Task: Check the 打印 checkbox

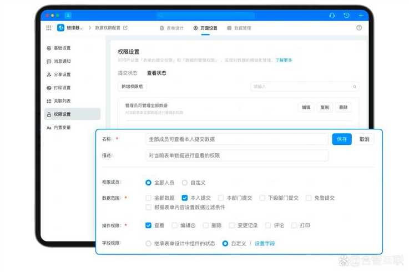Action: tap(294, 225)
